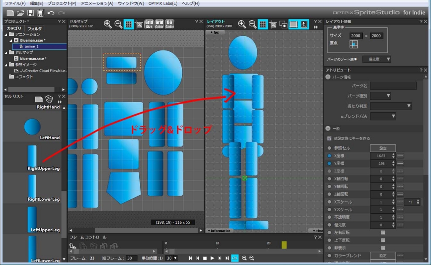Check the 左右反転 checkbox

coord(383,233)
